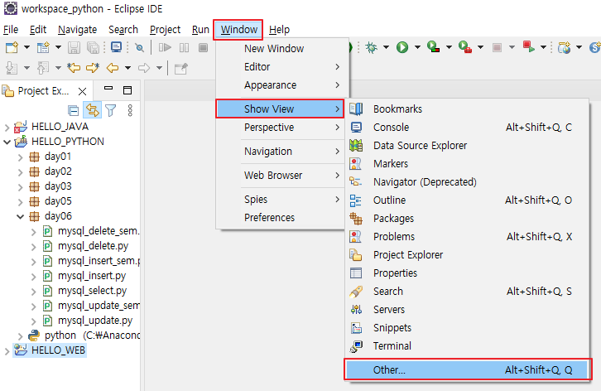The width and height of the screenshot is (601, 391).
Task: Open Navigator (Deprecated) view
Action: click(467, 182)
